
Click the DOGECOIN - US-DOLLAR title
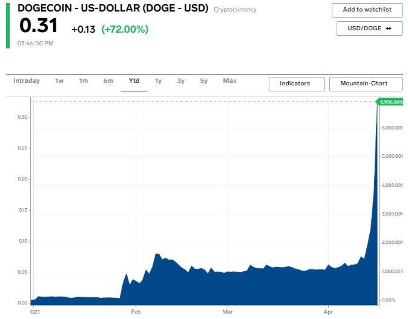(113, 8)
